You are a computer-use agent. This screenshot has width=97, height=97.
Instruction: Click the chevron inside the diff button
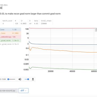(26, 91)
